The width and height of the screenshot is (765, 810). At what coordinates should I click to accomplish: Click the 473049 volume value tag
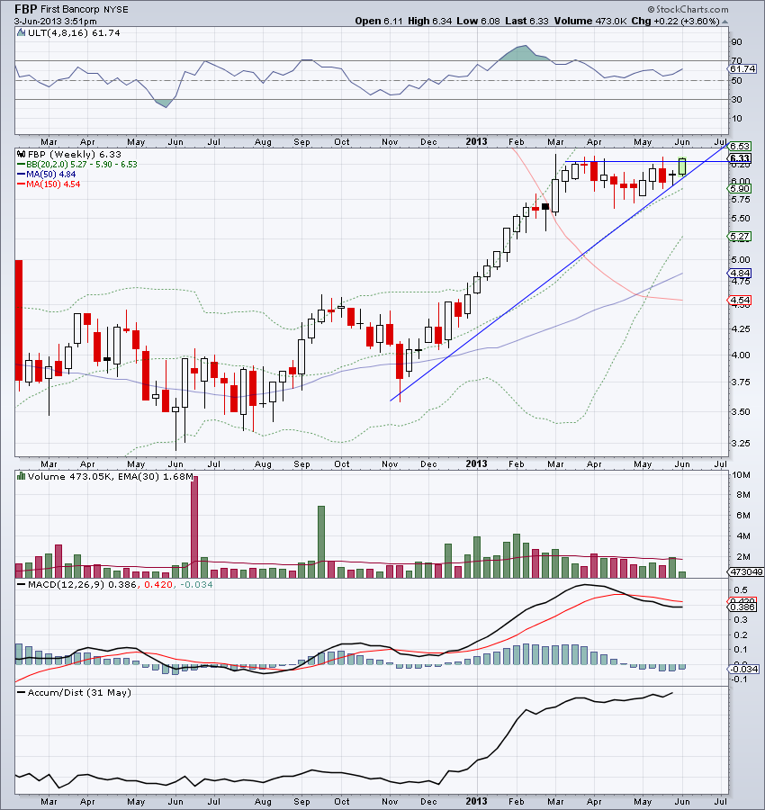(746, 571)
